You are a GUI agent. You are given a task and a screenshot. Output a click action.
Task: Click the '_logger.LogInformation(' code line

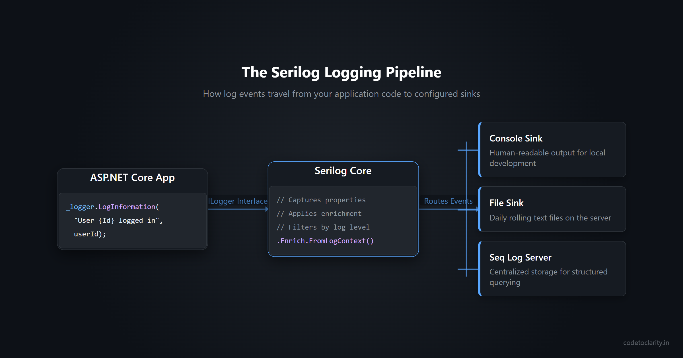[112, 207]
